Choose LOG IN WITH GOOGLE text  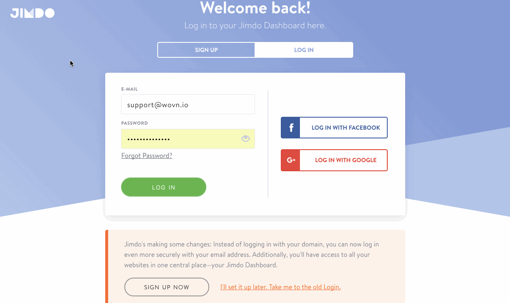pyautogui.click(x=346, y=160)
